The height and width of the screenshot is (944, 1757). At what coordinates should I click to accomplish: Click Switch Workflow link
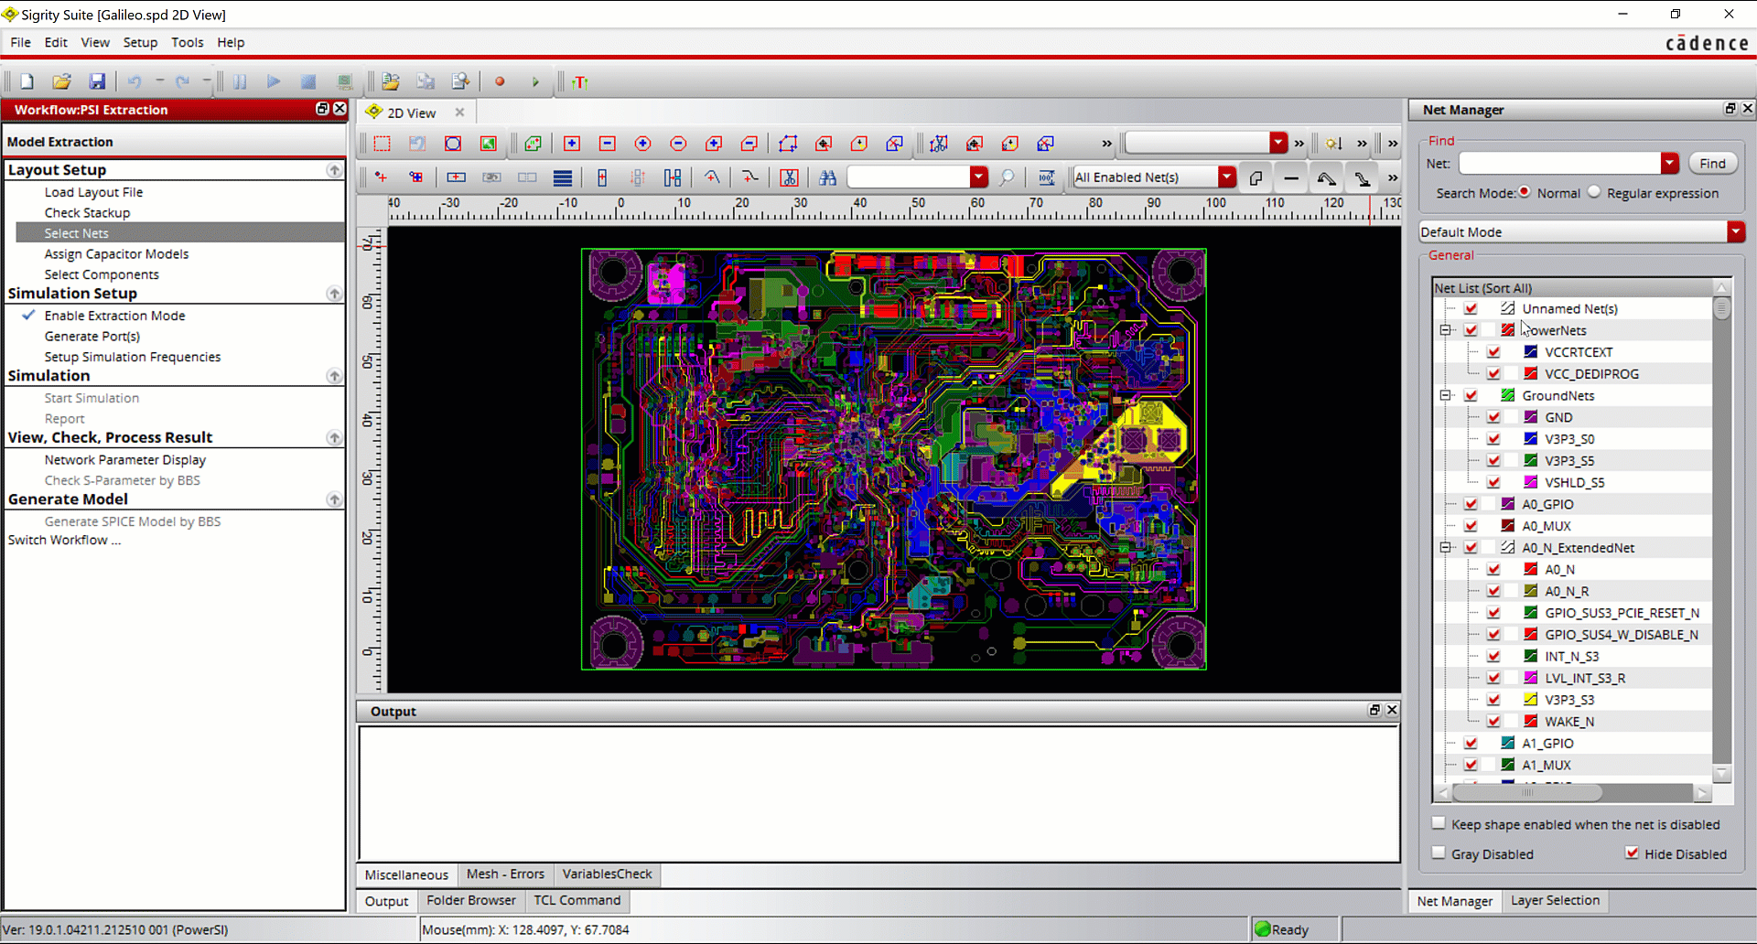pyautogui.click(x=64, y=541)
